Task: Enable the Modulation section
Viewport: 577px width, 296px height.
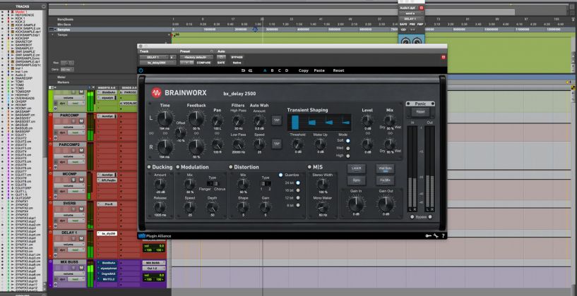Action: pyautogui.click(x=178, y=167)
